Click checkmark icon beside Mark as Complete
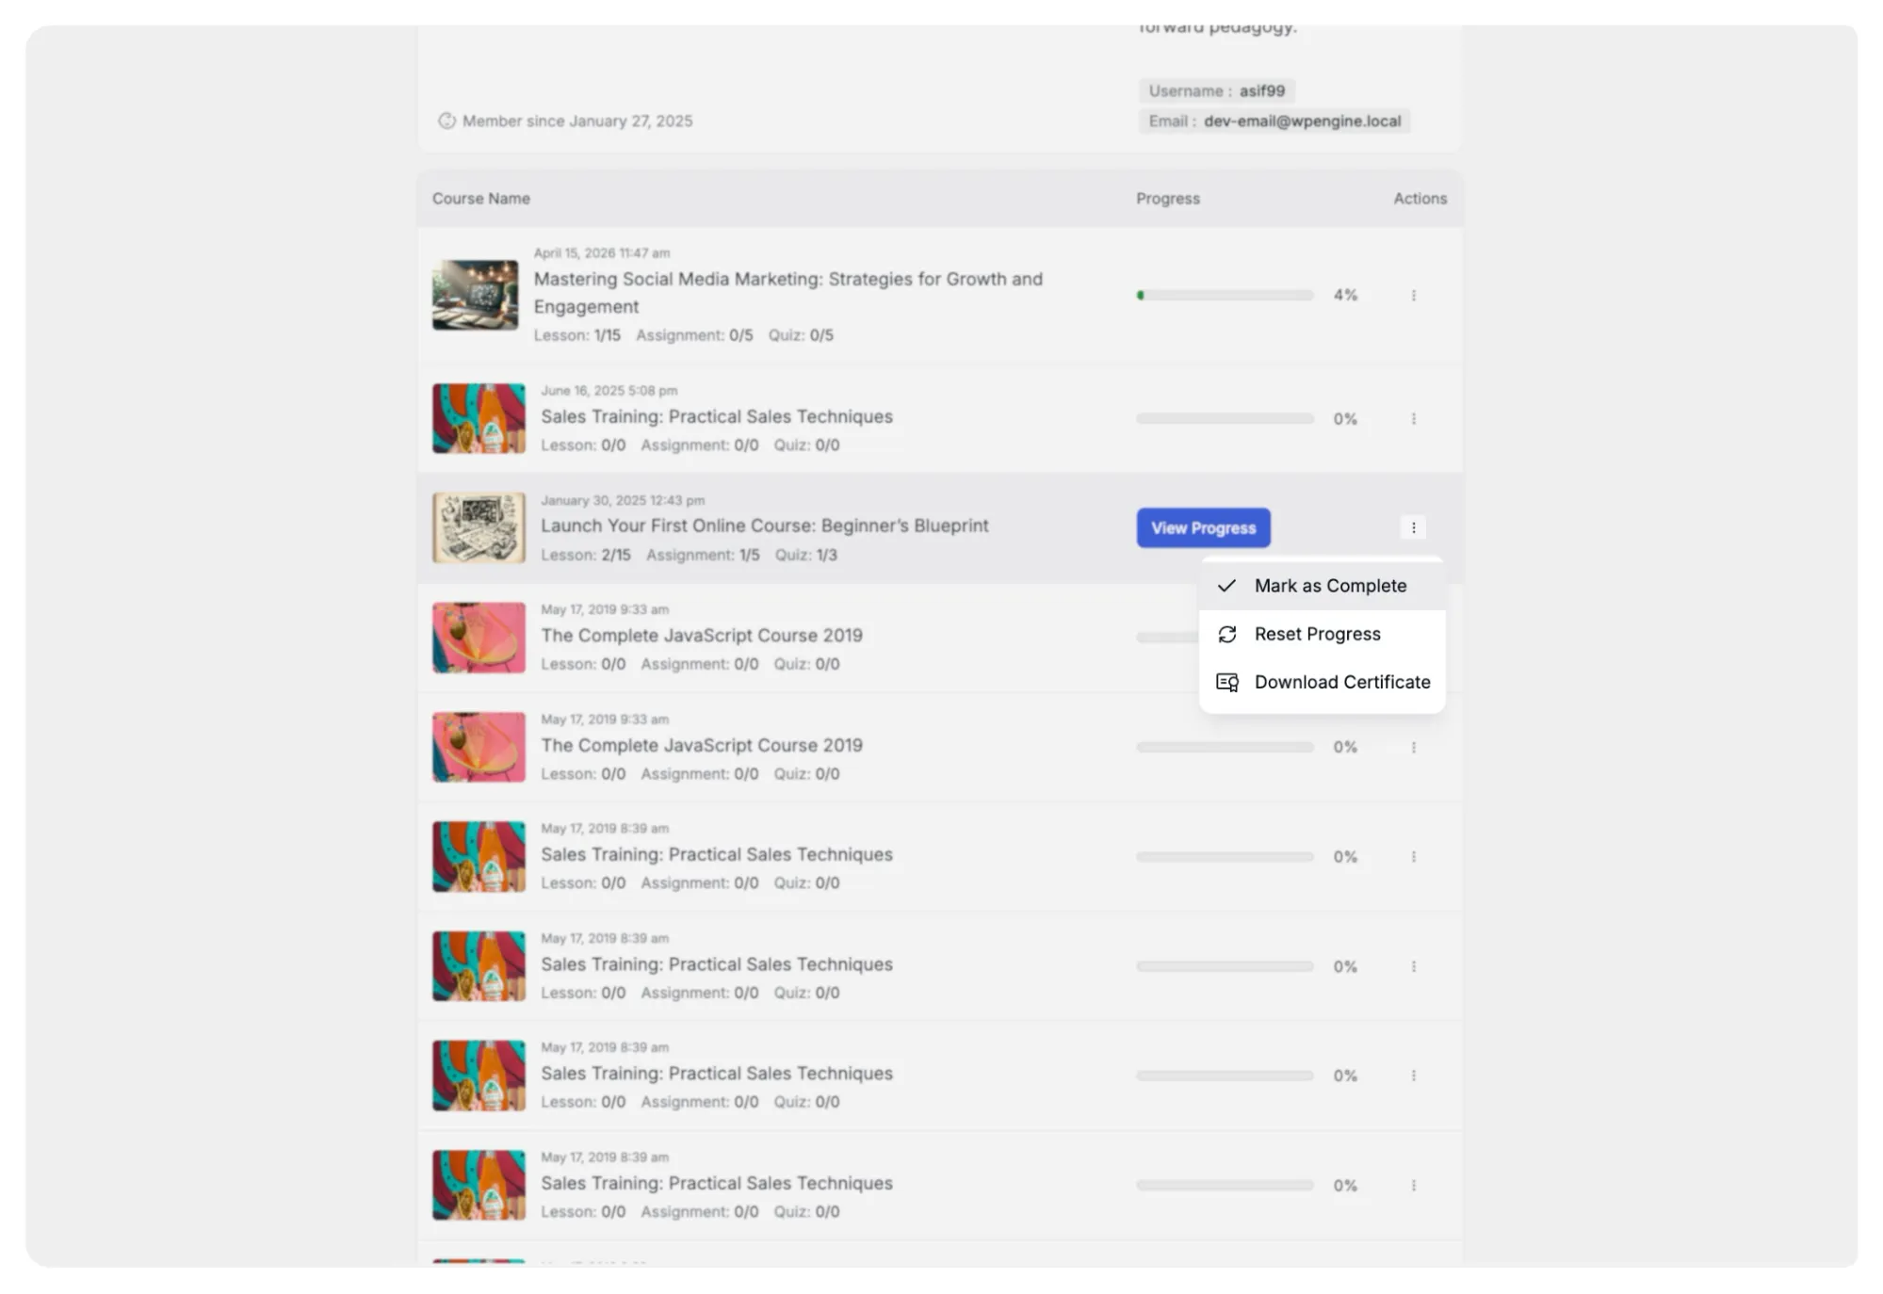This screenshot has height=1294, width=1883. click(1226, 586)
